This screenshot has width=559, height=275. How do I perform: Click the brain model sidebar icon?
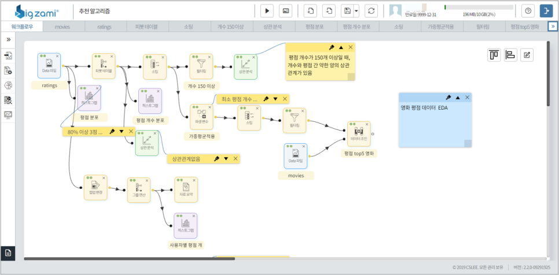8,85
